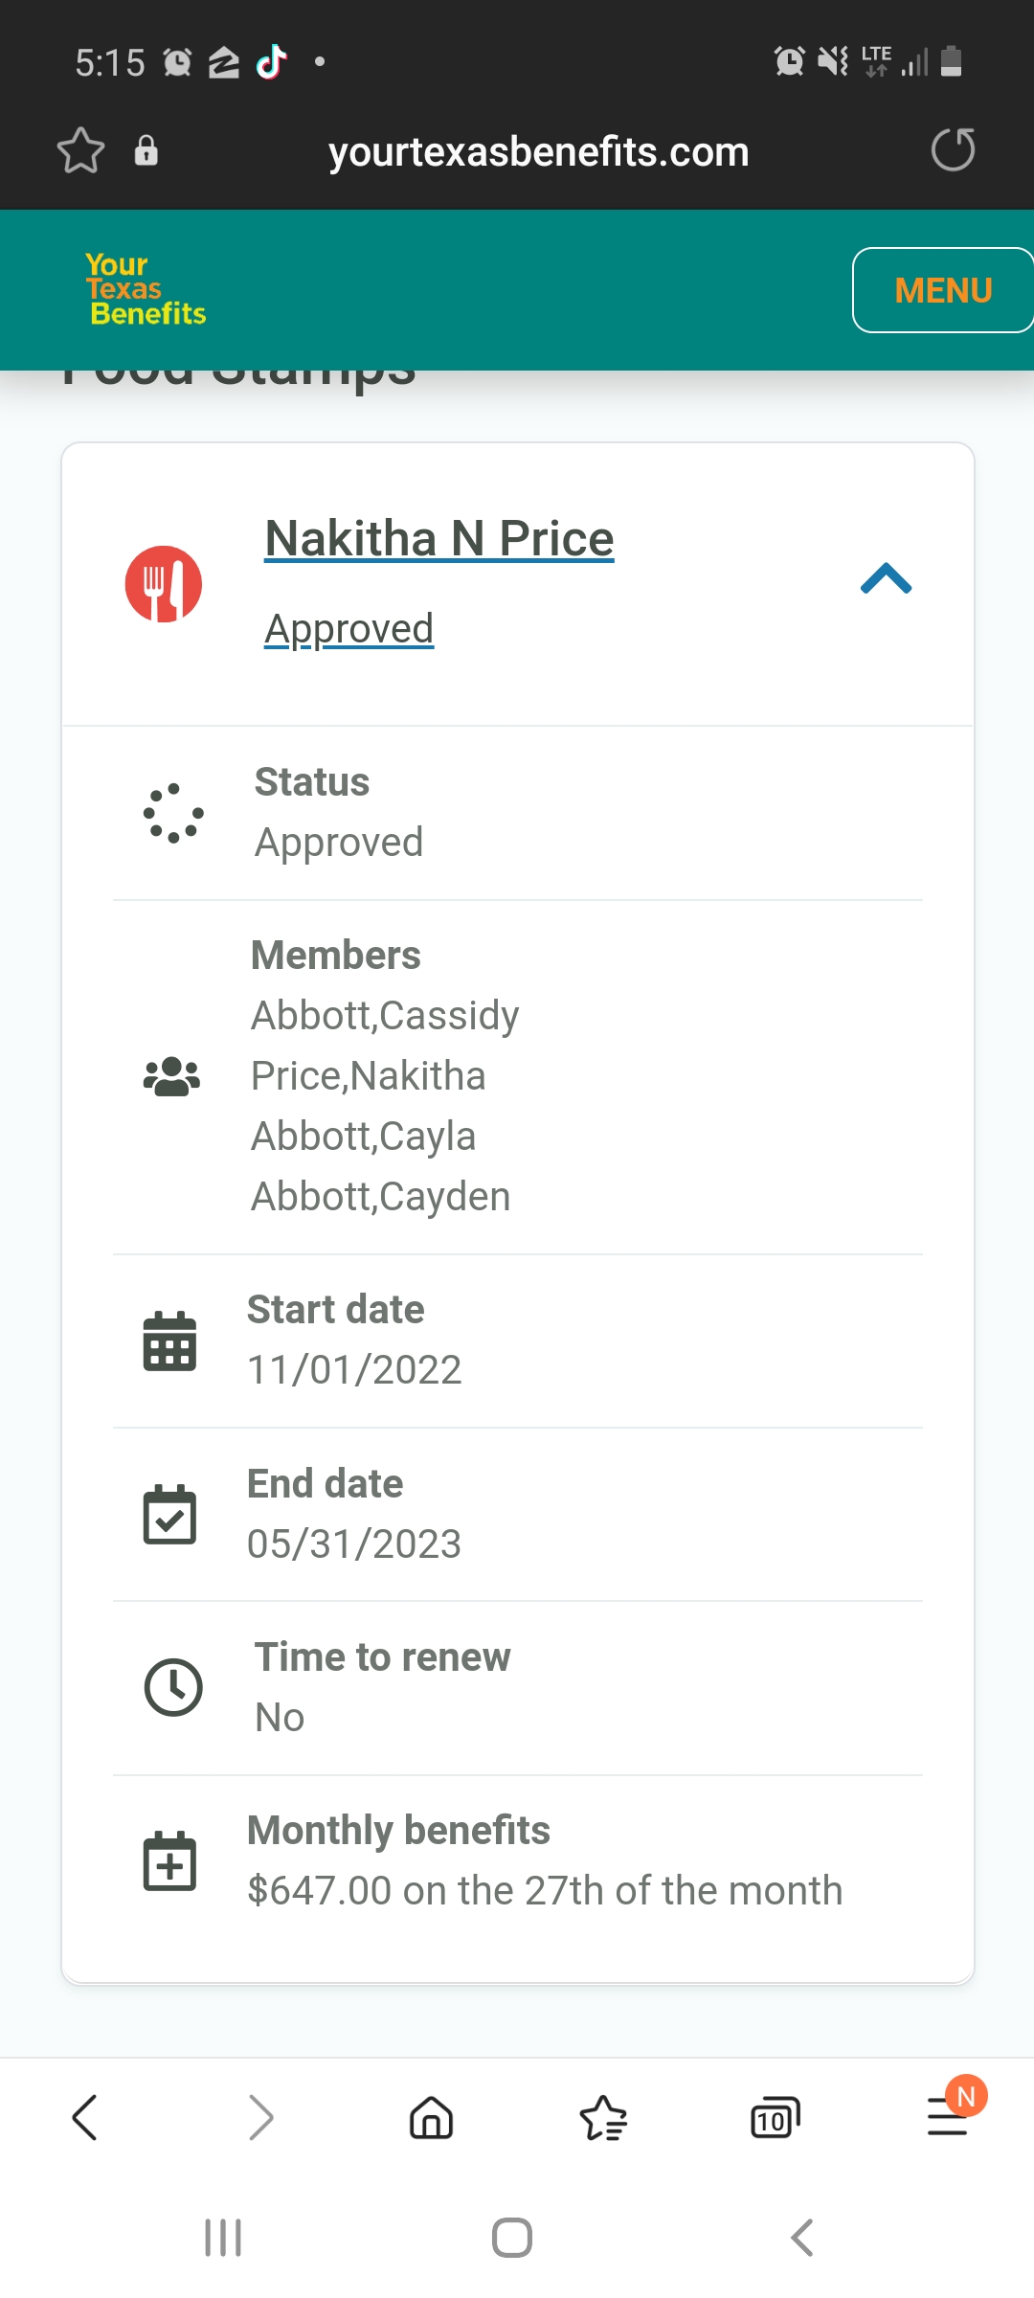Viewport: 1034px width, 2298px height.
Task: Tap the yourtexasbenefits.com address bar
Action: (538, 151)
